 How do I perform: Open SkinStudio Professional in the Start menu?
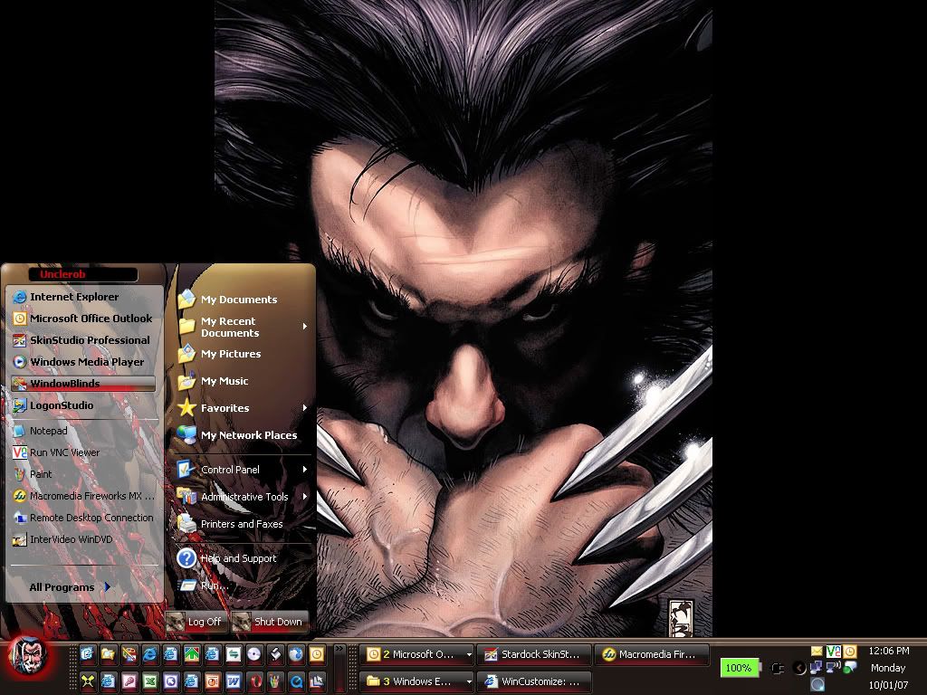pyautogui.click(x=82, y=340)
